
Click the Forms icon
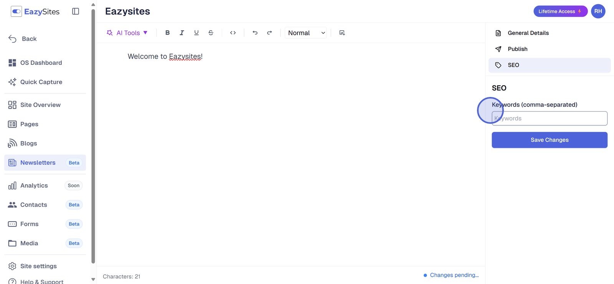(12, 224)
